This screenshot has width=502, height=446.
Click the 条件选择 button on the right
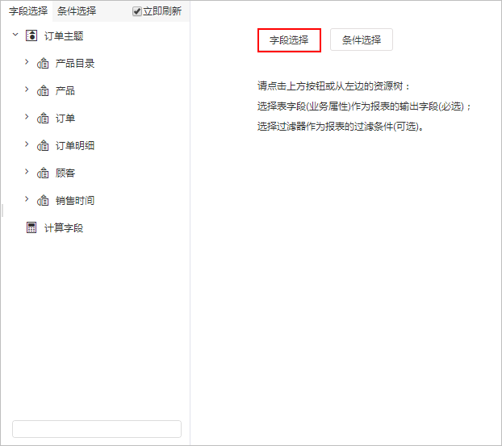click(x=362, y=40)
